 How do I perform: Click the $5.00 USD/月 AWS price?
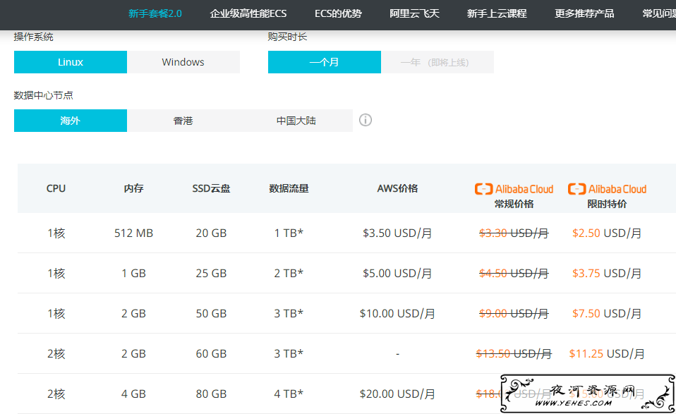tap(397, 273)
